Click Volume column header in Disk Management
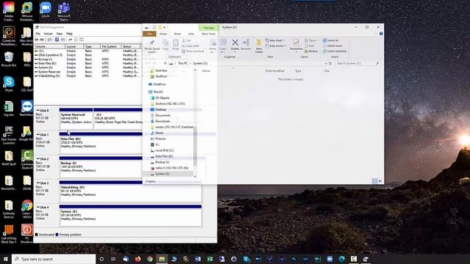Image resolution: width=470 pixels, height=264 pixels. pyautogui.click(x=49, y=46)
